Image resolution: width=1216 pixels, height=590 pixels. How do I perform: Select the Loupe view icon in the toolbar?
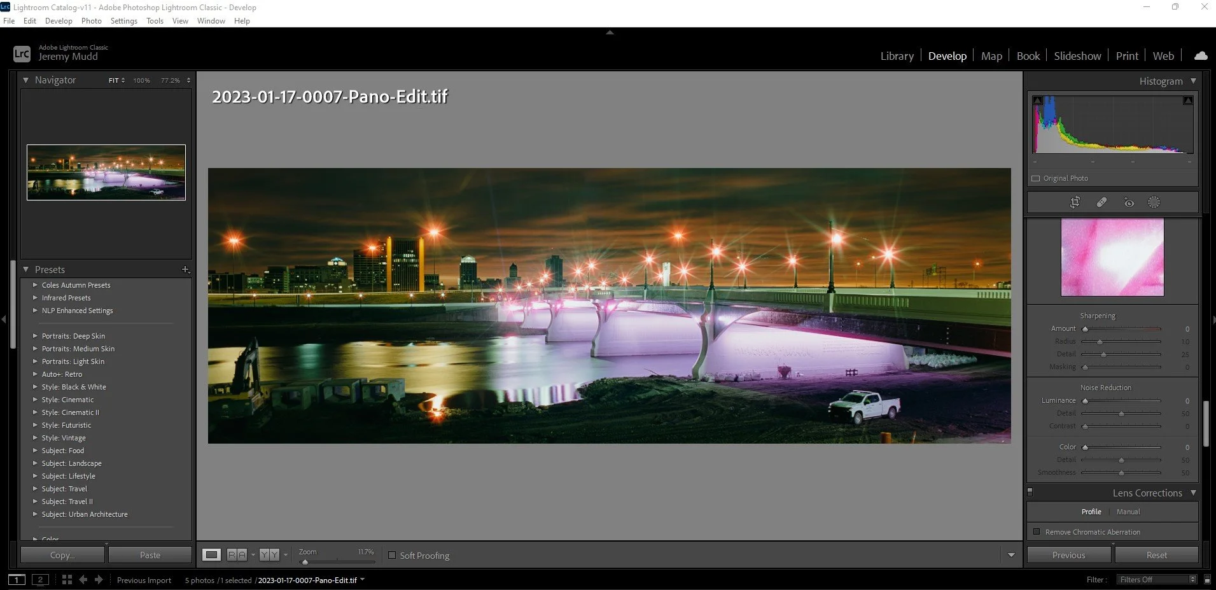coord(211,554)
